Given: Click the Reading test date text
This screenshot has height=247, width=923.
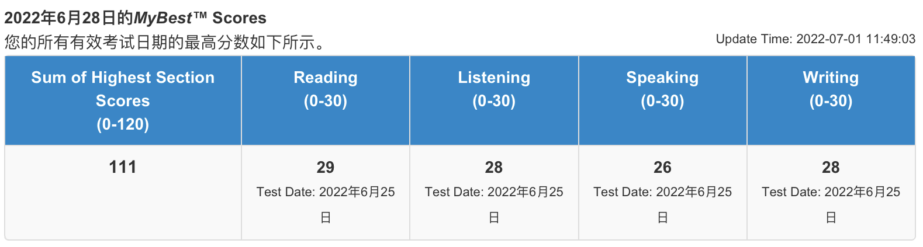Looking at the screenshot, I should tap(326, 204).
